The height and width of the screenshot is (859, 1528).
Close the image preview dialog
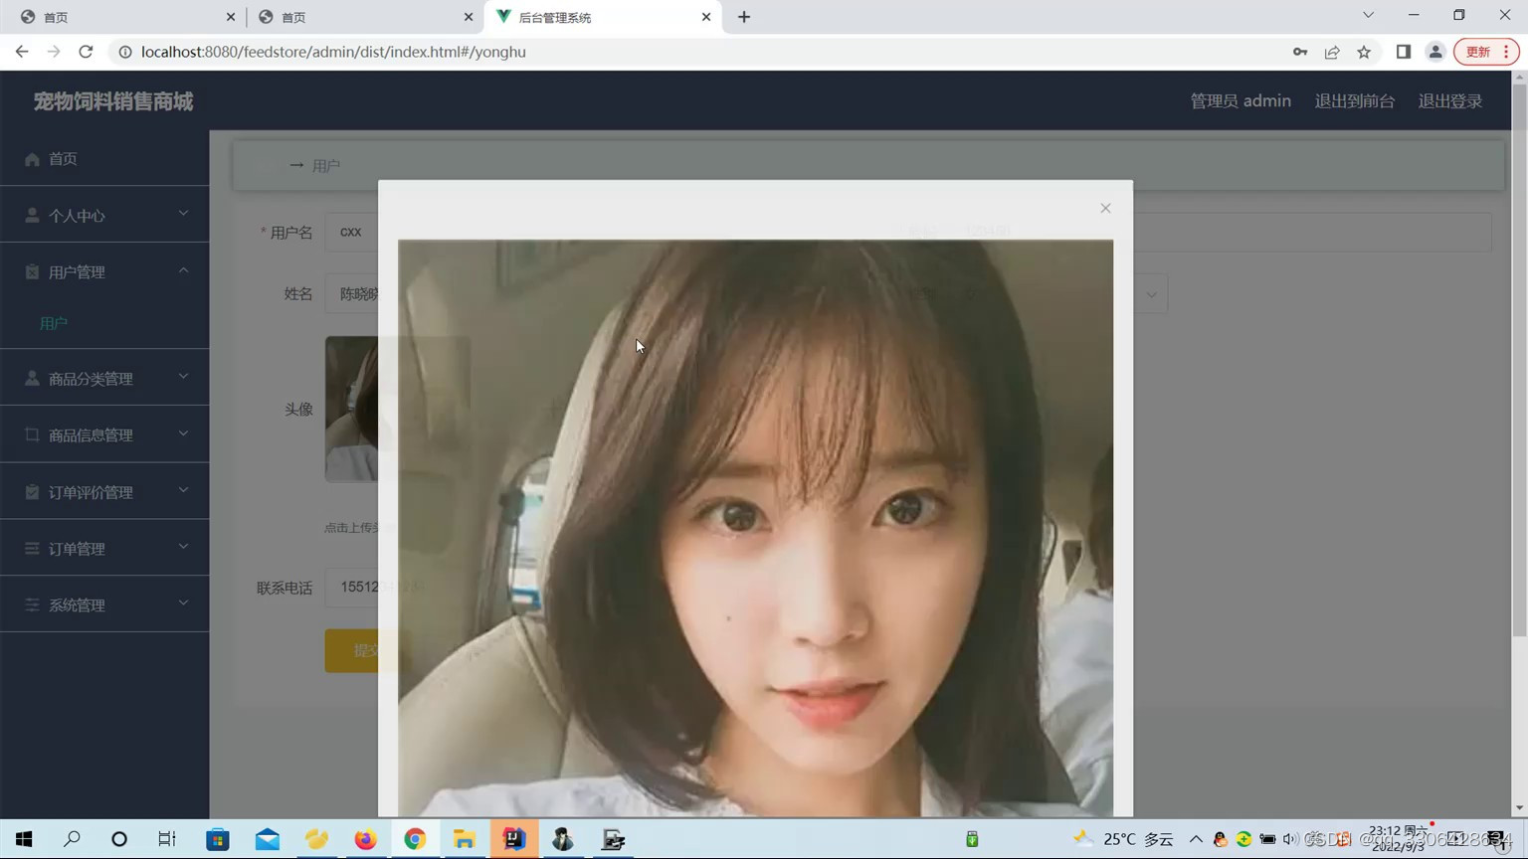[1105, 208]
